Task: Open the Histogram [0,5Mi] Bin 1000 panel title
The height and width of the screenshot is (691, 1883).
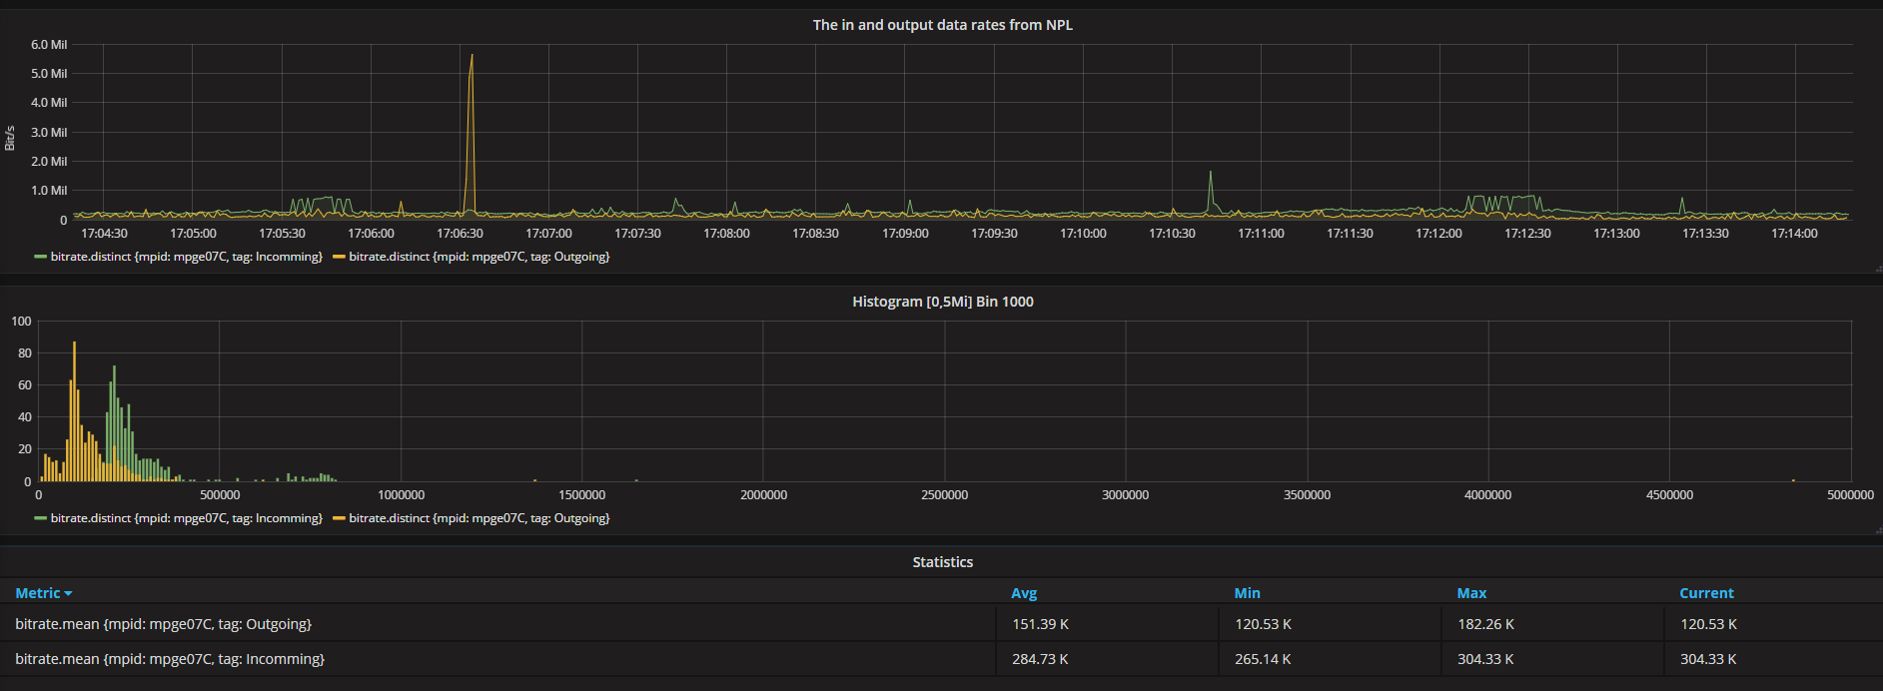Action: 942,302
